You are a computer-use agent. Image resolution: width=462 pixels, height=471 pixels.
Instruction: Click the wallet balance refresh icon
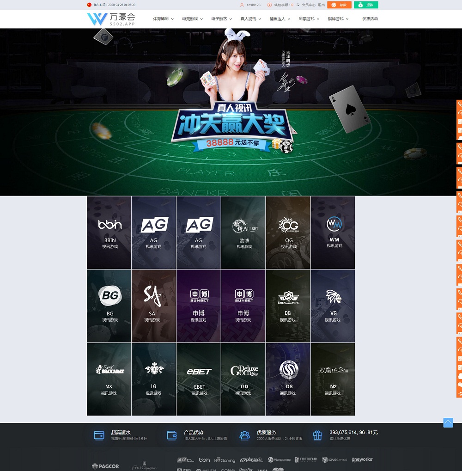[x=298, y=5]
